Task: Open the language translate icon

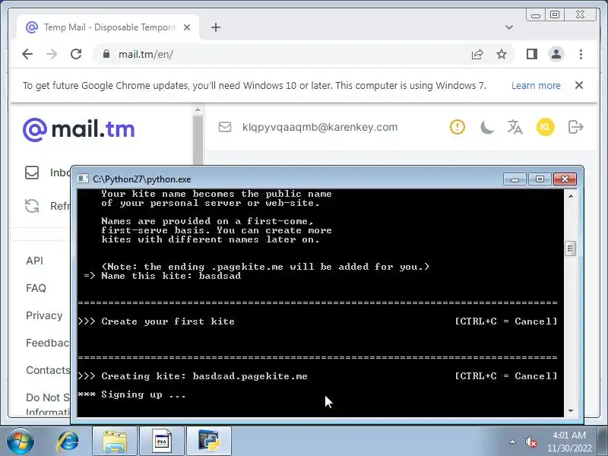Action: tap(515, 127)
